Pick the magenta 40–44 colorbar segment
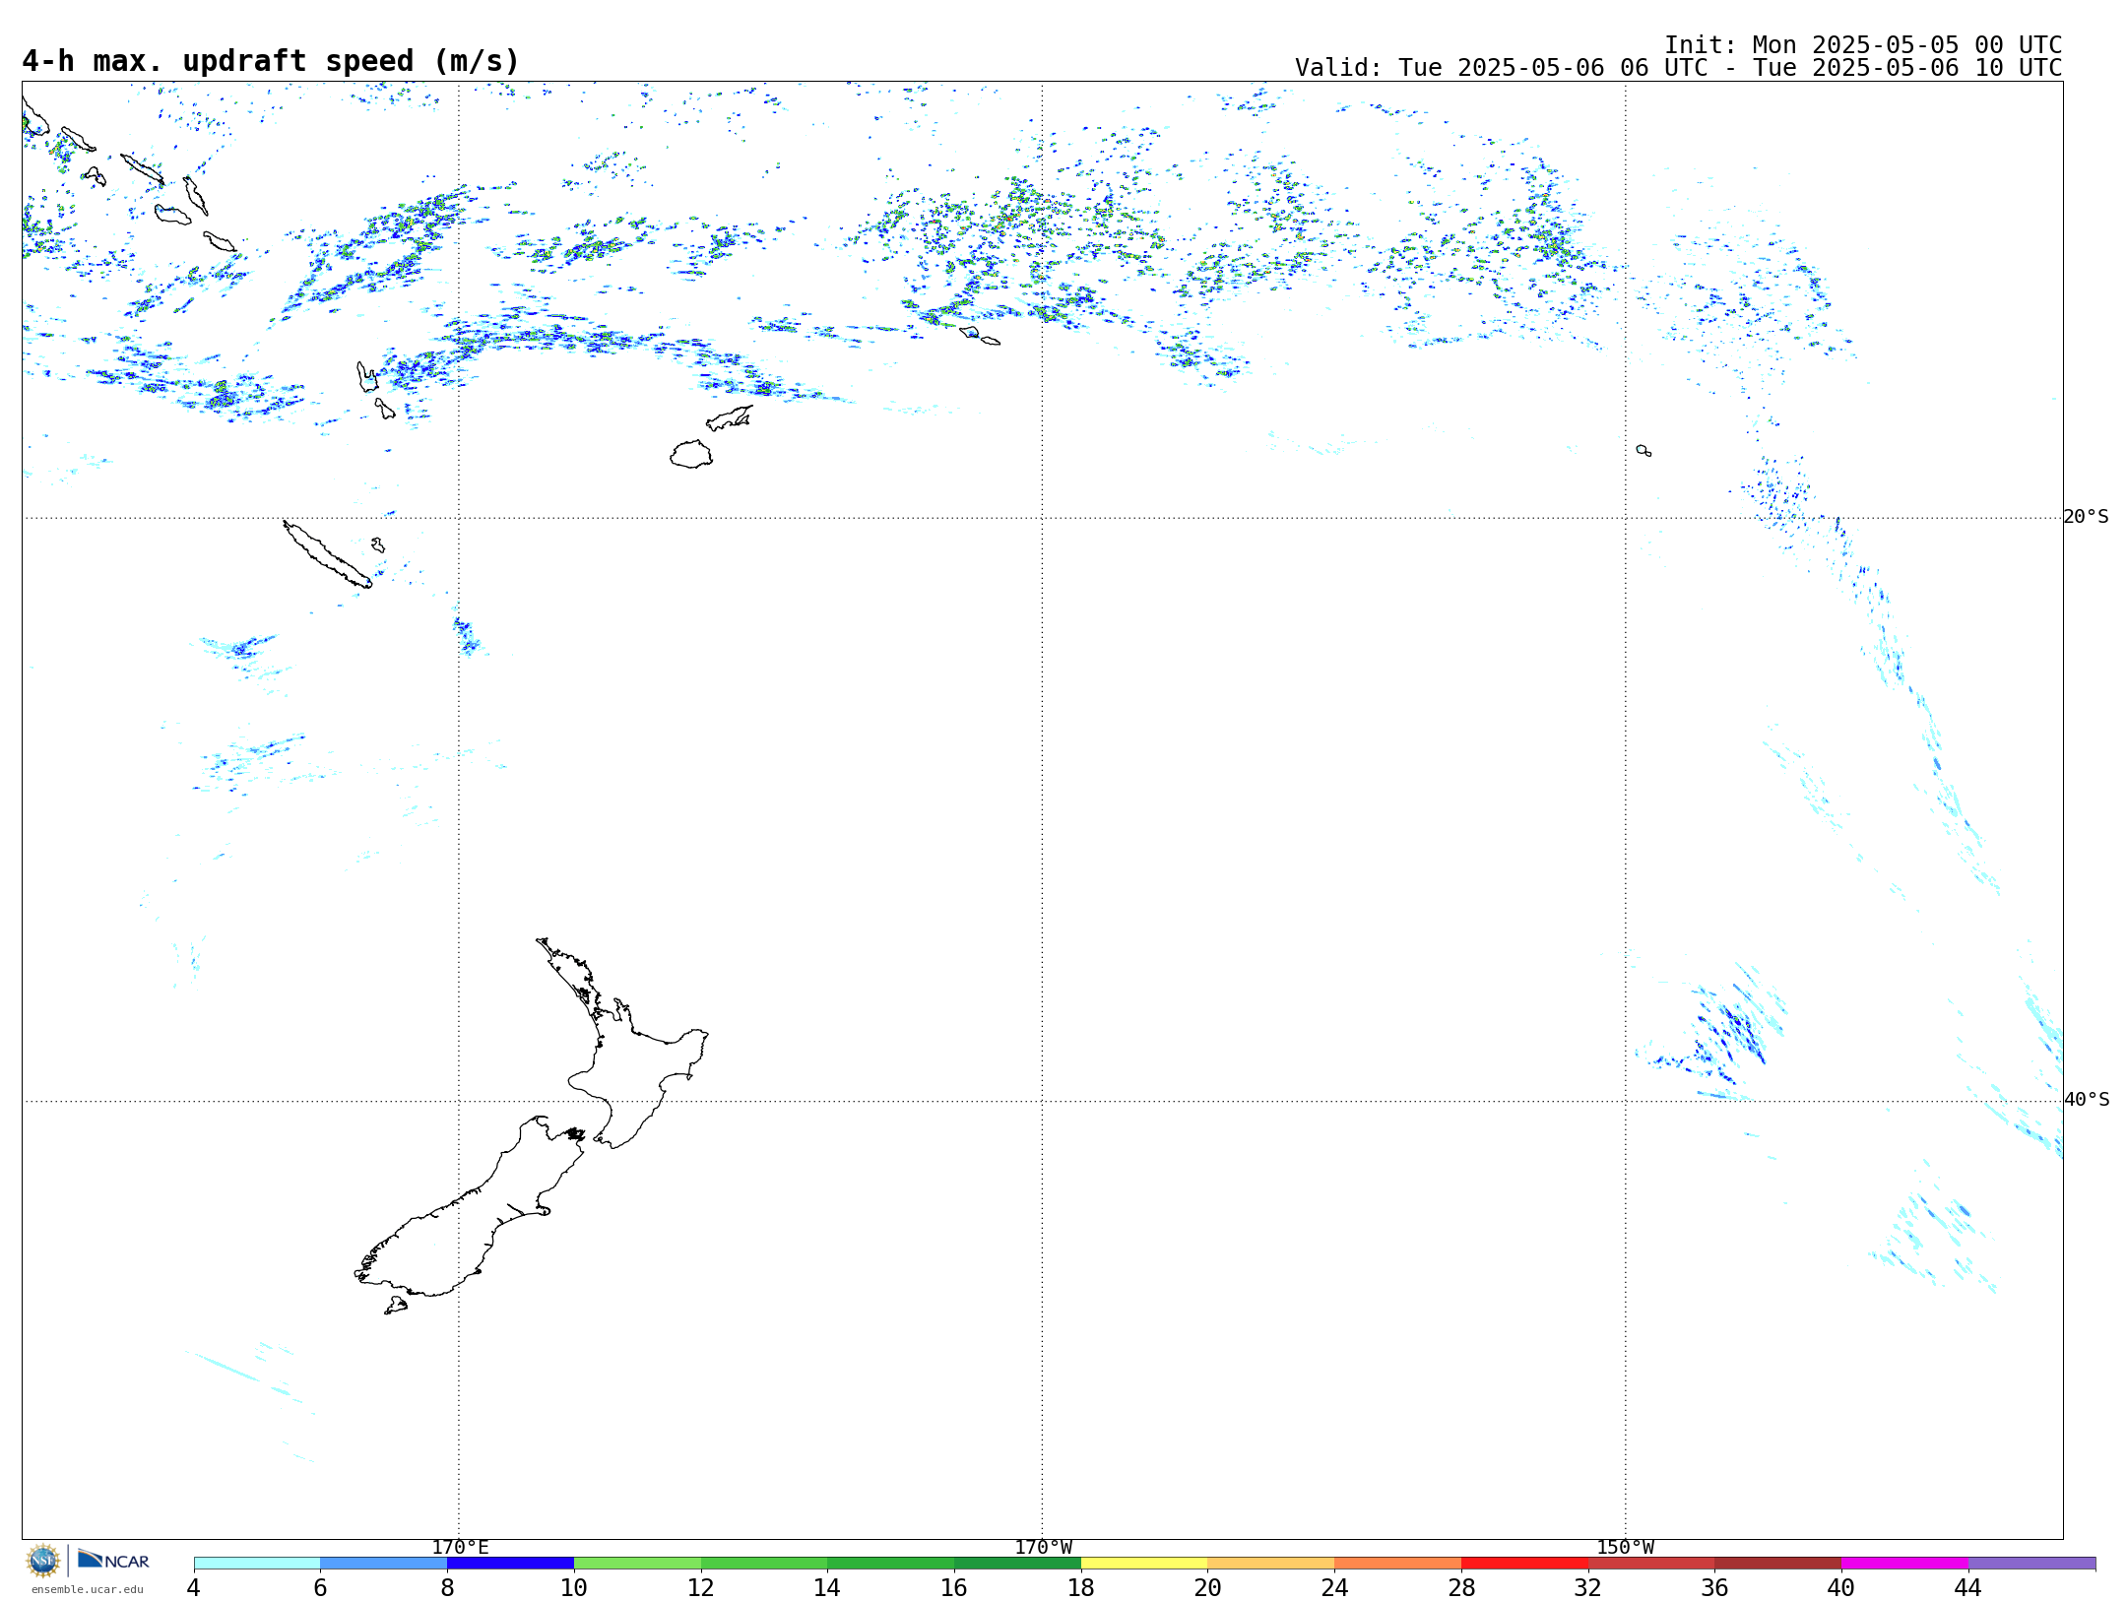Viewport: 2127px width, 1601px height. [x=1904, y=1563]
